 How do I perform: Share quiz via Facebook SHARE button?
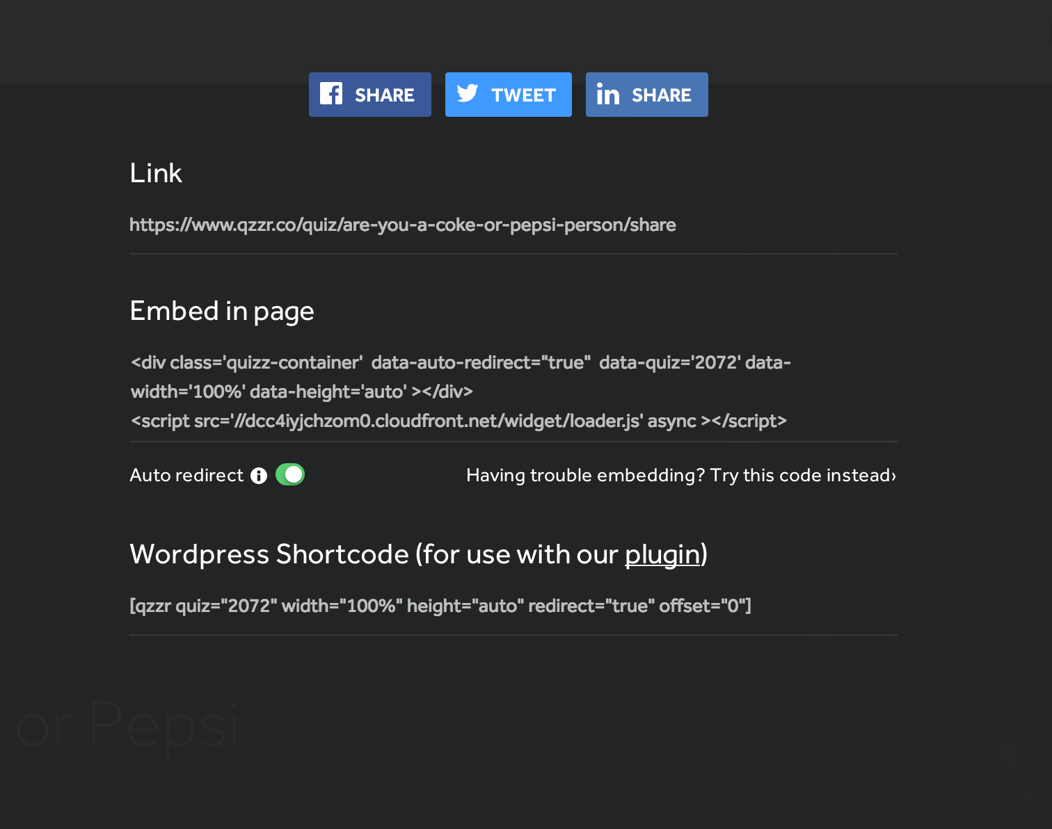[370, 95]
